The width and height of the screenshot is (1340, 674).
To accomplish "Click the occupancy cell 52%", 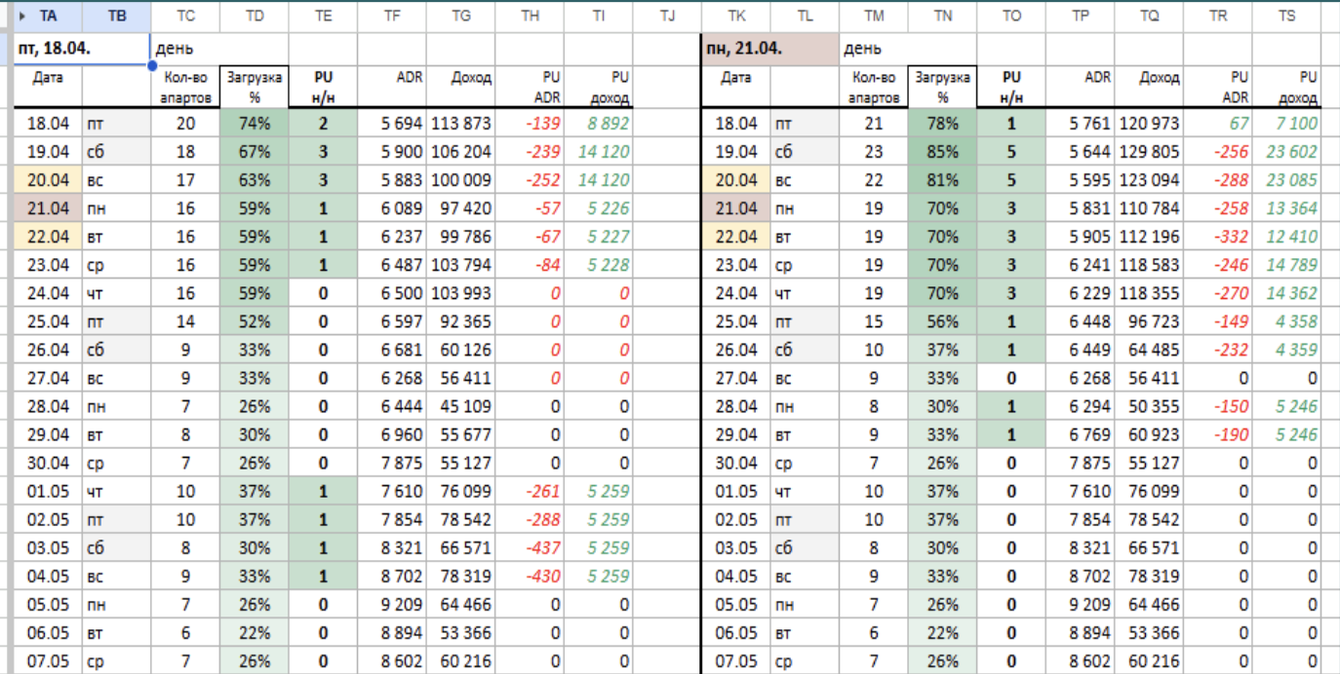I will point(254,321).
